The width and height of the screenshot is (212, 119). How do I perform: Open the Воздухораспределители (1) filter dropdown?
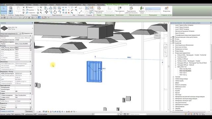(x=11, y=33)
